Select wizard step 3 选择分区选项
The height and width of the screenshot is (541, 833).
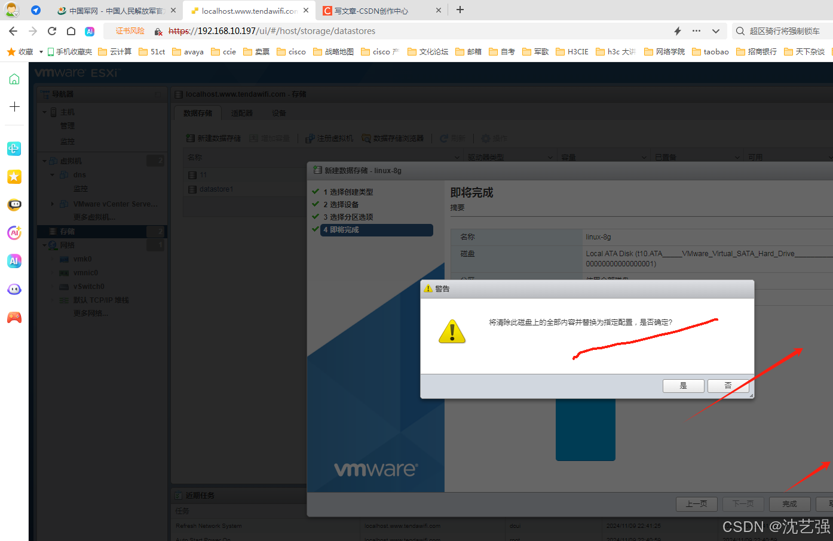[x=348, y=217]
